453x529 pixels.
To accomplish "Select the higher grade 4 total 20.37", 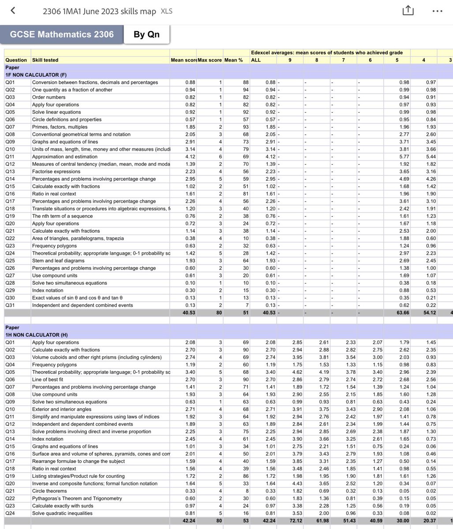I will (x=423, y=521).
